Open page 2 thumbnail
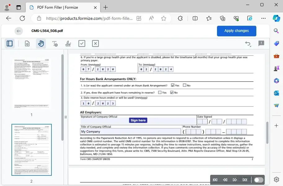This screenshot has width=283, height=186. pos(32,150)
